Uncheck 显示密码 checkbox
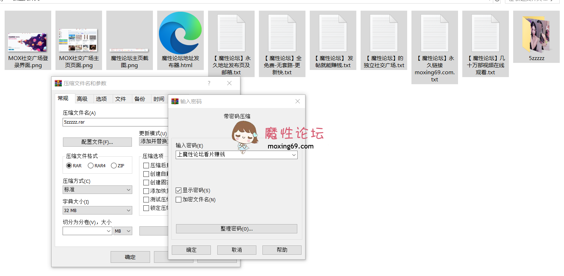The height and width of the screenshot is (276, 564). click(179, 190)
